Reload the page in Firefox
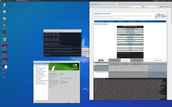The width and height of the screenshot is (172, 107). pos(142,7)
